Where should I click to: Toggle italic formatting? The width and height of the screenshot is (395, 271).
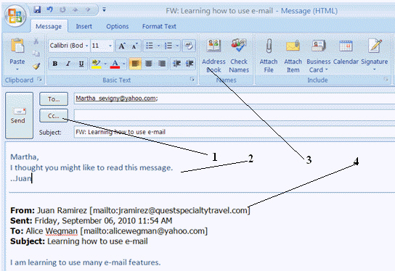(68, 64)
